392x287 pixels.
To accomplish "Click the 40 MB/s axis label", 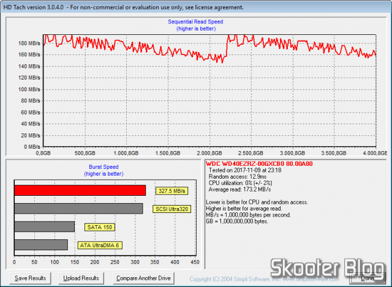I will [x=31, y=124].
